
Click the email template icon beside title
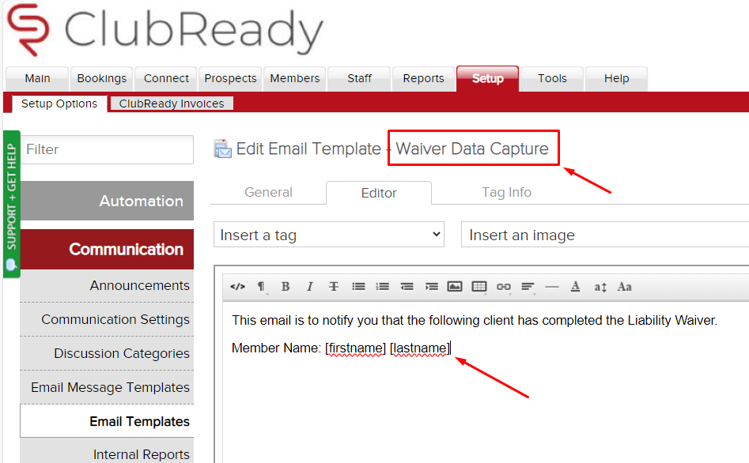[222, 149]
